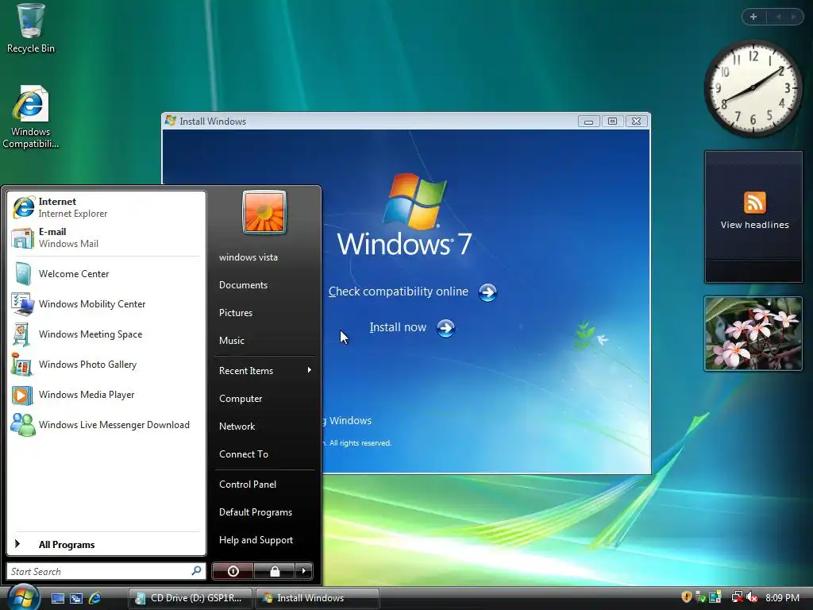
Task: Click the sidebar tray icon
Action: click(x=715, y=597)
